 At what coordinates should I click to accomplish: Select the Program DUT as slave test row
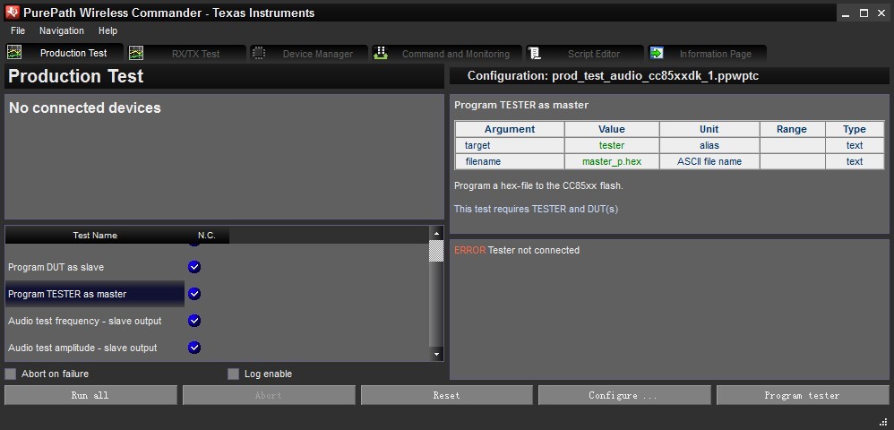coord(95,267)
